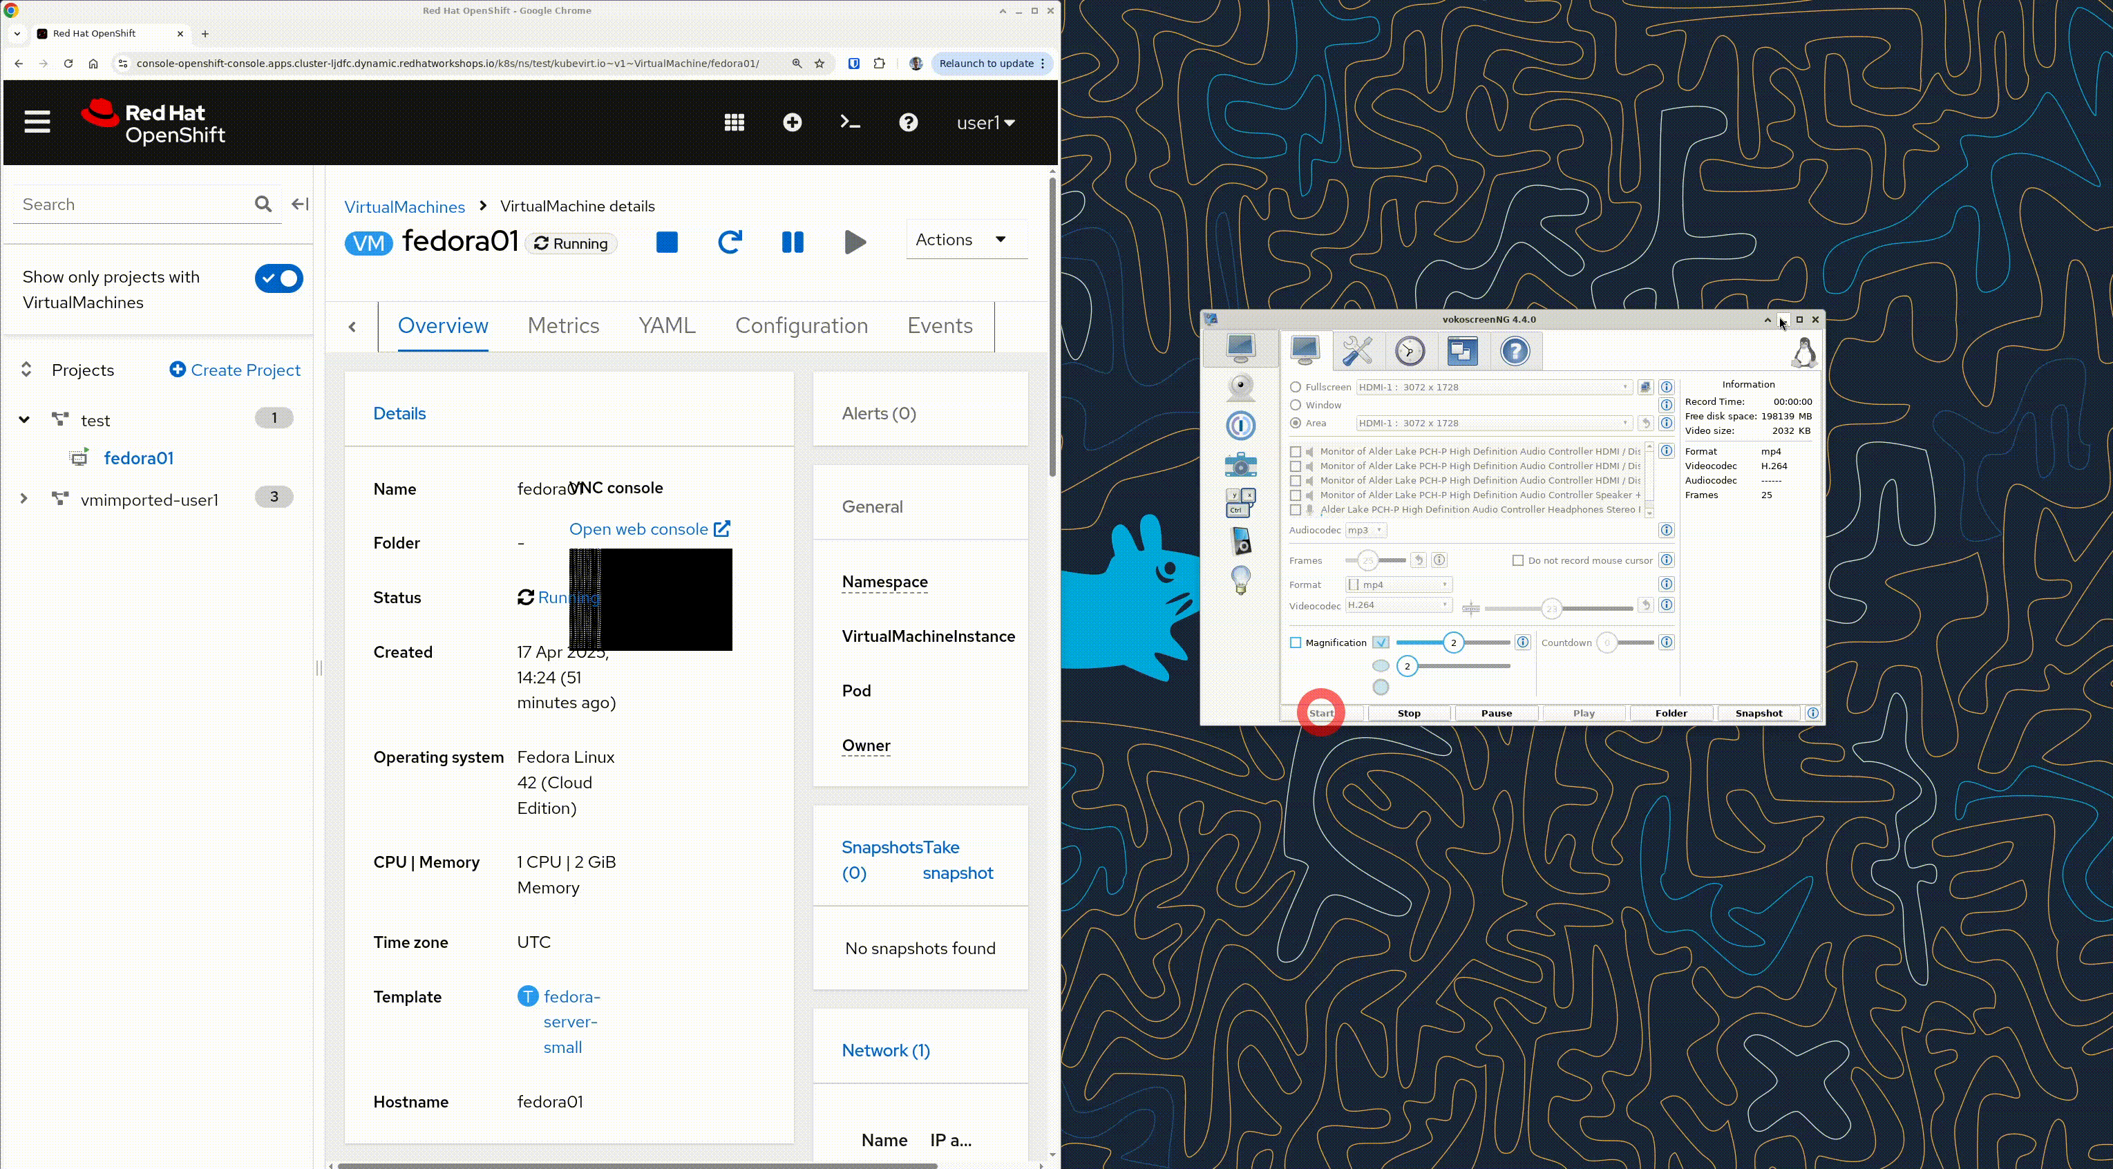The width and height of the screenshot is (2113, 1169).
Task: Restart the VM with the reload icon
Action: point(729,242)
